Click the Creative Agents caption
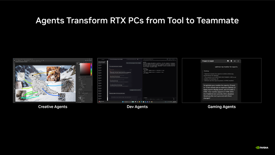This screenshot has width=275, height=155. (x=53, y=107)
